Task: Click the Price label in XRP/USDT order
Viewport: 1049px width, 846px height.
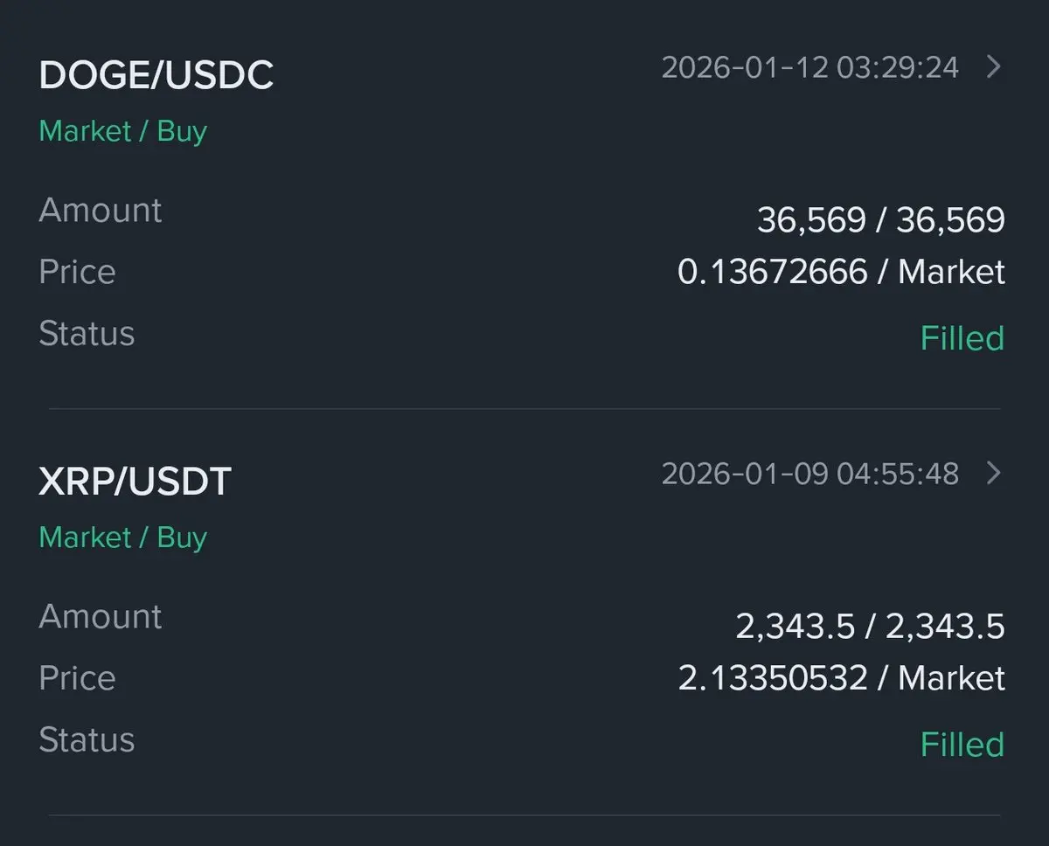Action: pos(77,678)
